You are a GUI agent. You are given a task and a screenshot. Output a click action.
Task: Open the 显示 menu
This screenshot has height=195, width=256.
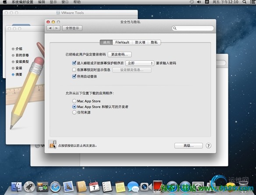point(53,2)
